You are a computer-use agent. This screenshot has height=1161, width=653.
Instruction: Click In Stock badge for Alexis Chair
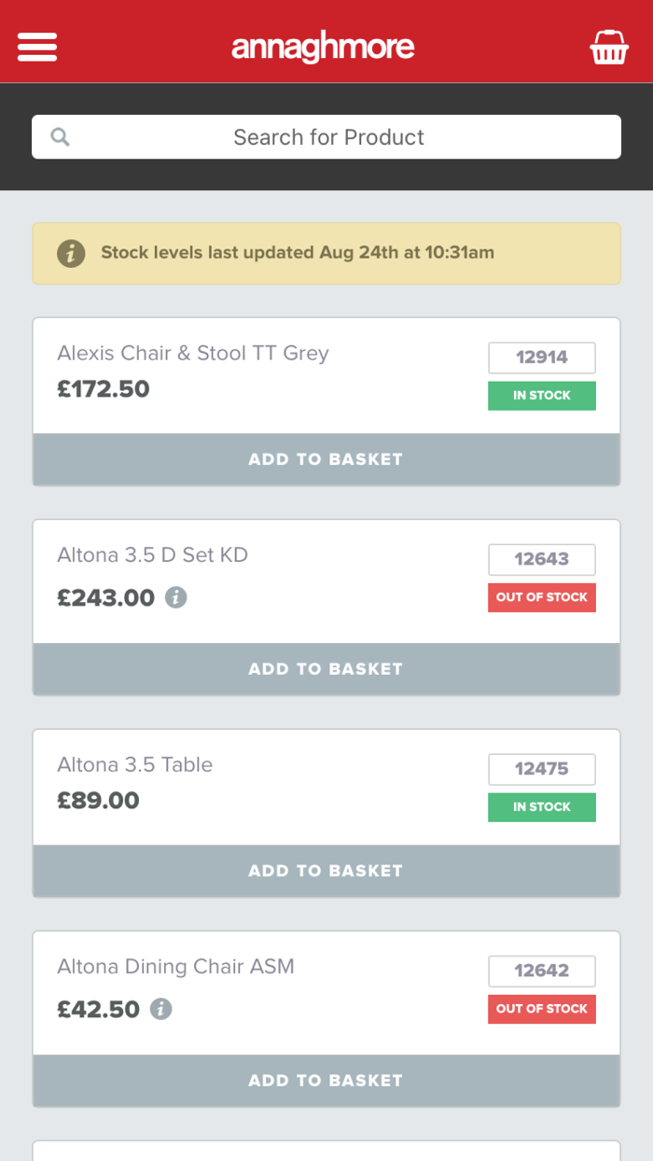click(541, 396)
